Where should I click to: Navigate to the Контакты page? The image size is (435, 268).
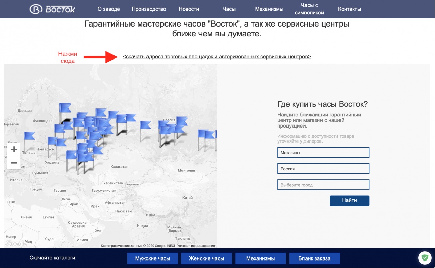(x=349, y=9)
